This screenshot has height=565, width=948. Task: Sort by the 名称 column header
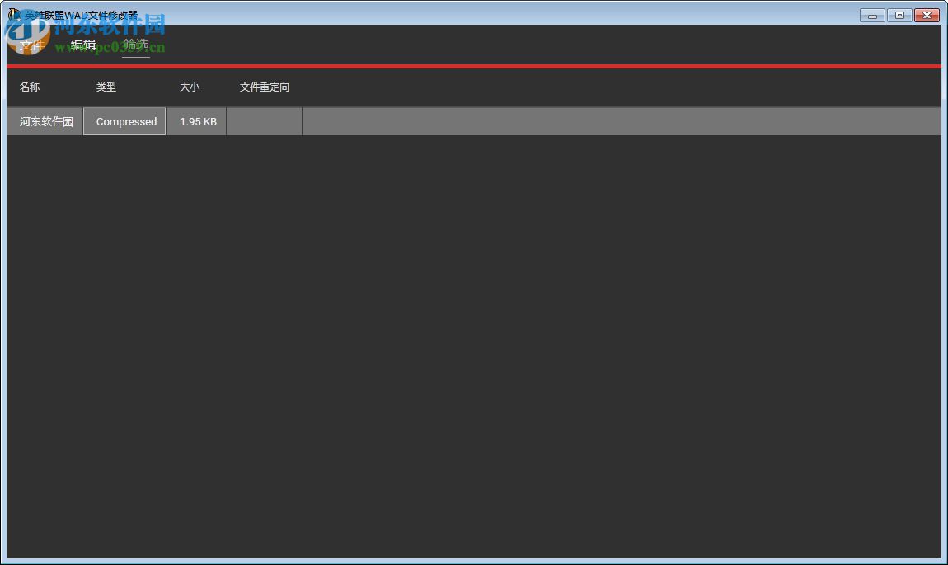(x=30, y=87)
